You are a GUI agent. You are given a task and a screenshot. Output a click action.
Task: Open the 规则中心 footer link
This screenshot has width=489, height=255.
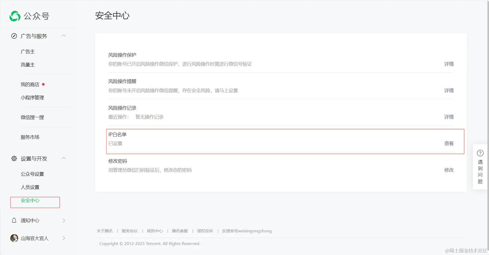[x=155, y=231]
